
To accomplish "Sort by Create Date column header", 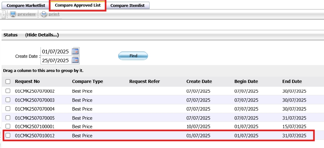I will [x=199, y=81].
